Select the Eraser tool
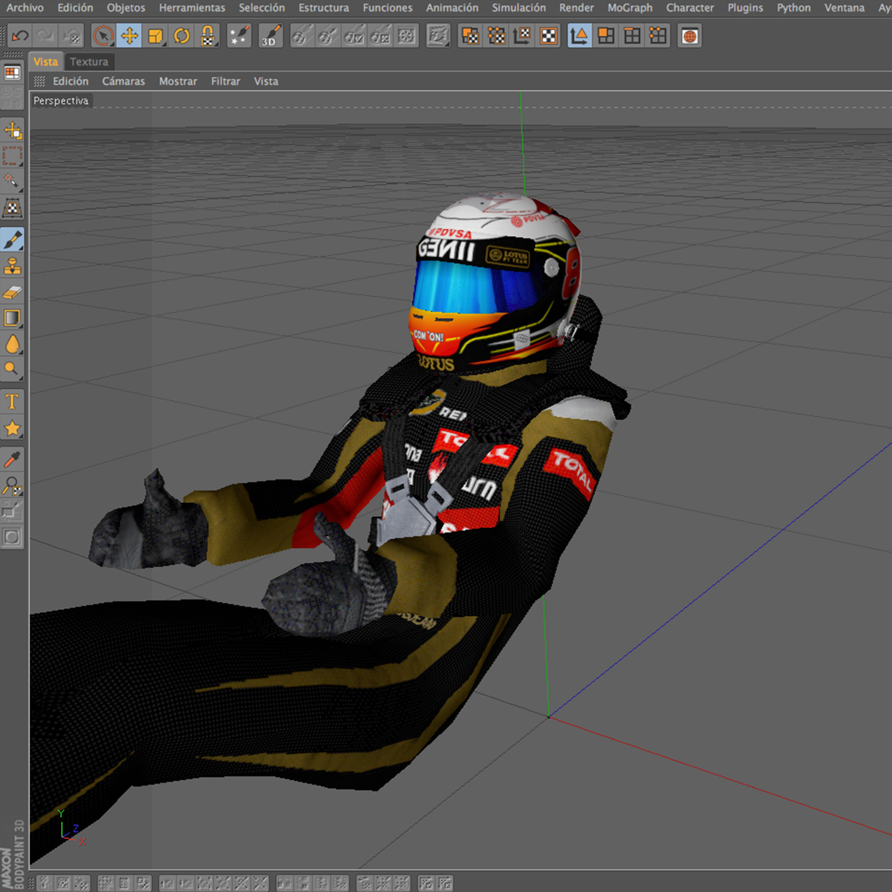The width and height of the screenshot is (892, 892). [12, 292]
